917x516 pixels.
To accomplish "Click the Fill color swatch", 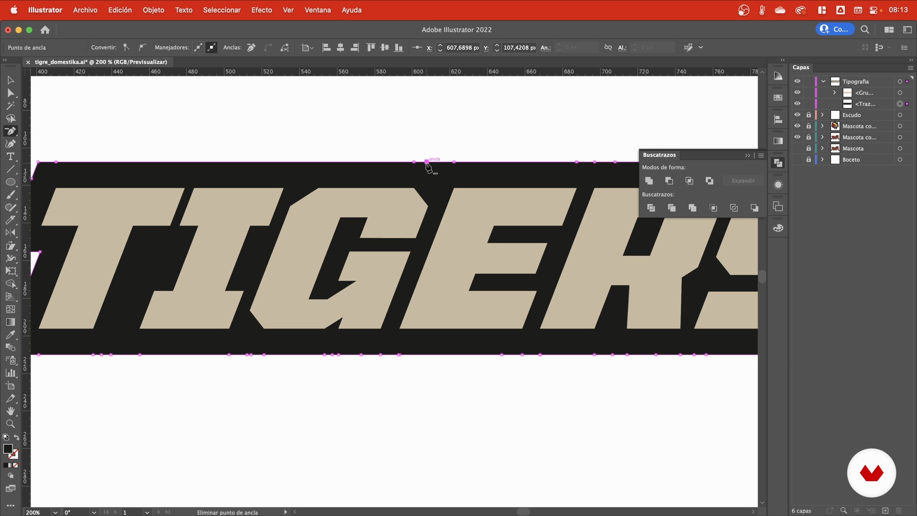I will point(8,449).
